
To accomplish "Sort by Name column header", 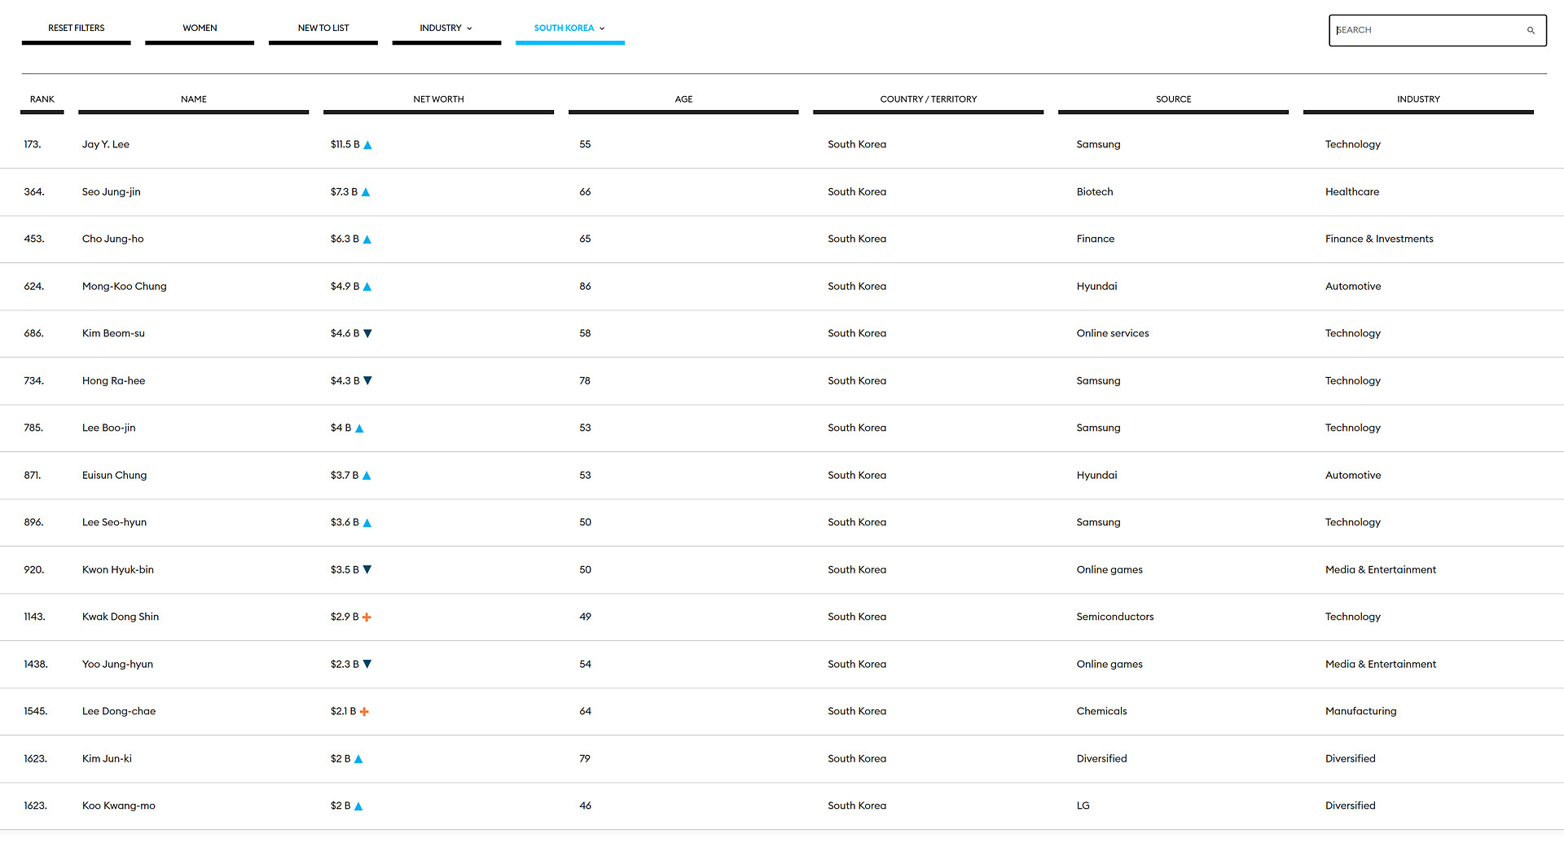I will click(x=194, y=99).
